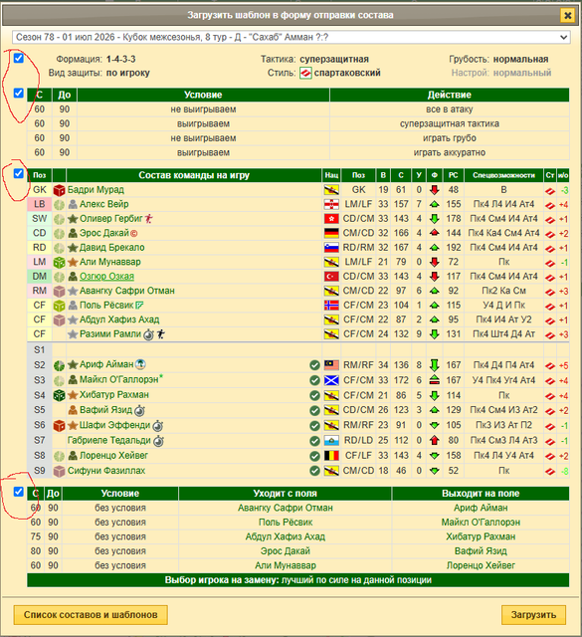Screen dimensions: 582x637
Task: Click the formation value 1-4-3-3
Action: coord(121,60)
